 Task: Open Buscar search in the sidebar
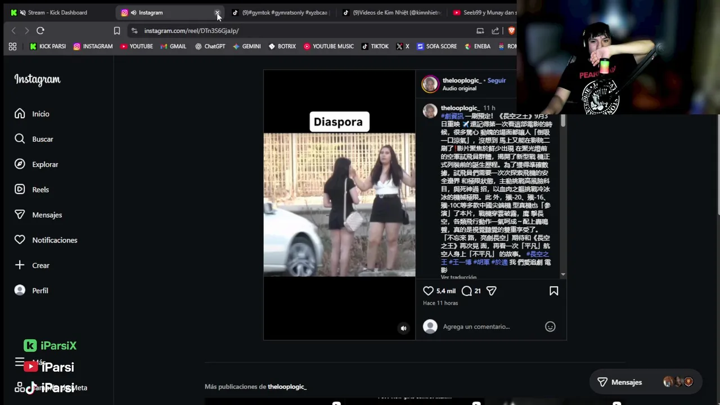(x=34, y=139)
